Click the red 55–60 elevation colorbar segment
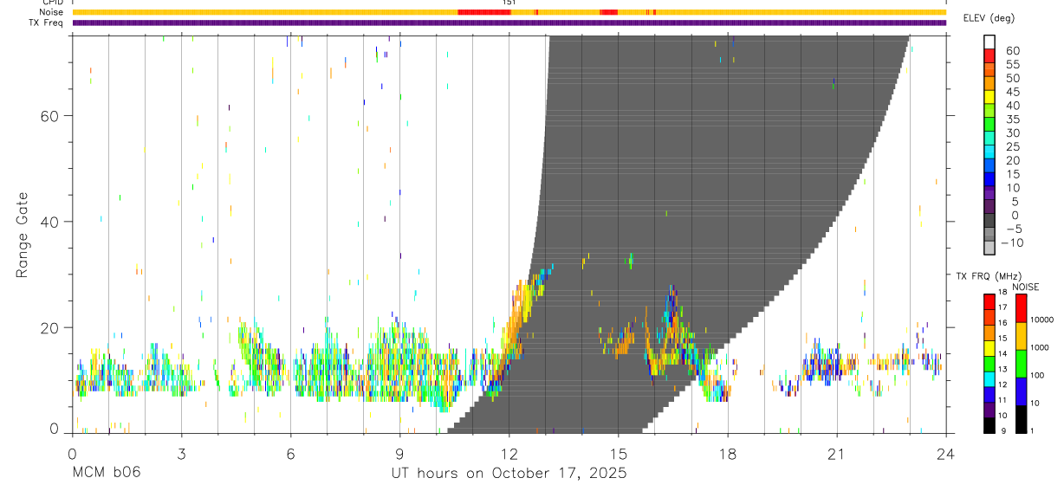This screenshot has height=491, width=1064. pos(989,56)
